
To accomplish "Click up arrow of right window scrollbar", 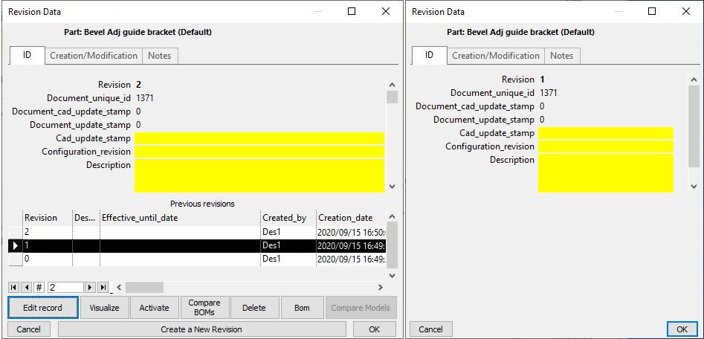I will tap(694, 80).
